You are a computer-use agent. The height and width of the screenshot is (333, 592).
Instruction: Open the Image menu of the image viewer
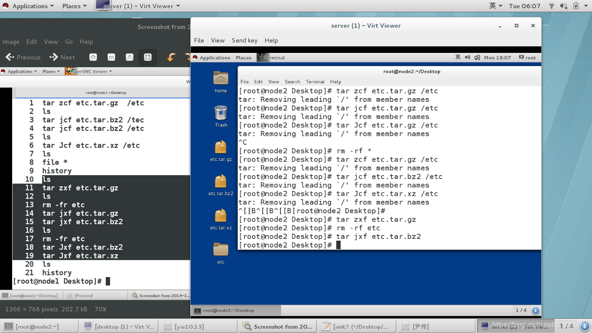click(x=11, y=42)
